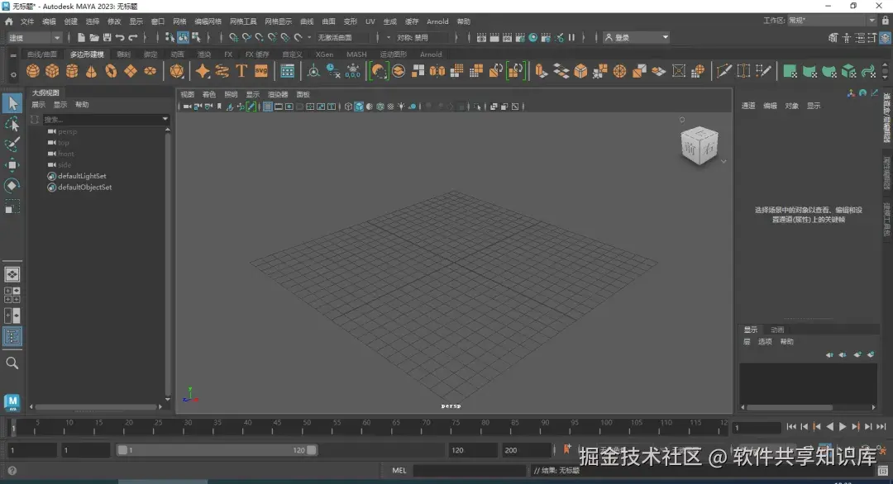Click the Undo arrow in status line

click(x=121, y=37)
